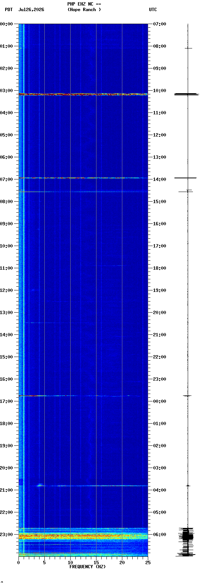The height and width of the screenshot is (586, 204).
Task: Click 22:00 on the PDT axis
Action: [6, 512]
